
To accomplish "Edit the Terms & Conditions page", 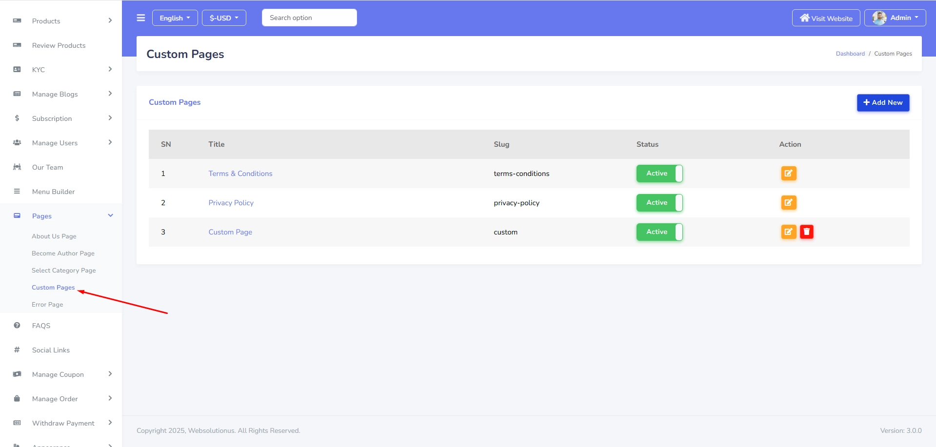I will click(789, 174).
